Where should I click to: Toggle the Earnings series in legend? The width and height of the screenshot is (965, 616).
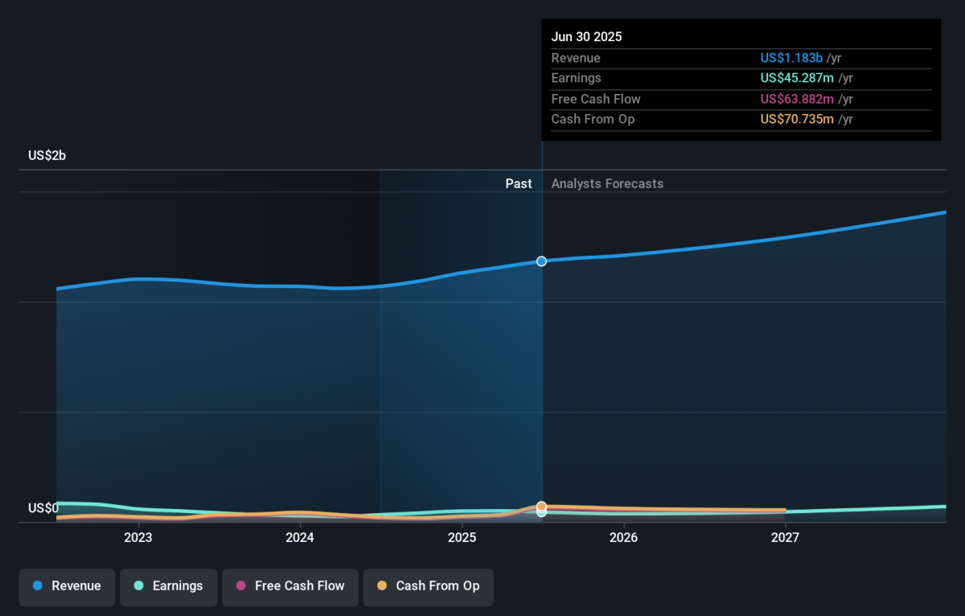click(168, 586)
